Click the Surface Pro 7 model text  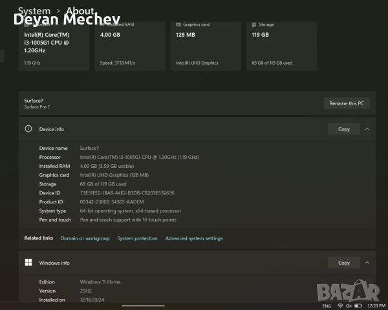point(37,107)
